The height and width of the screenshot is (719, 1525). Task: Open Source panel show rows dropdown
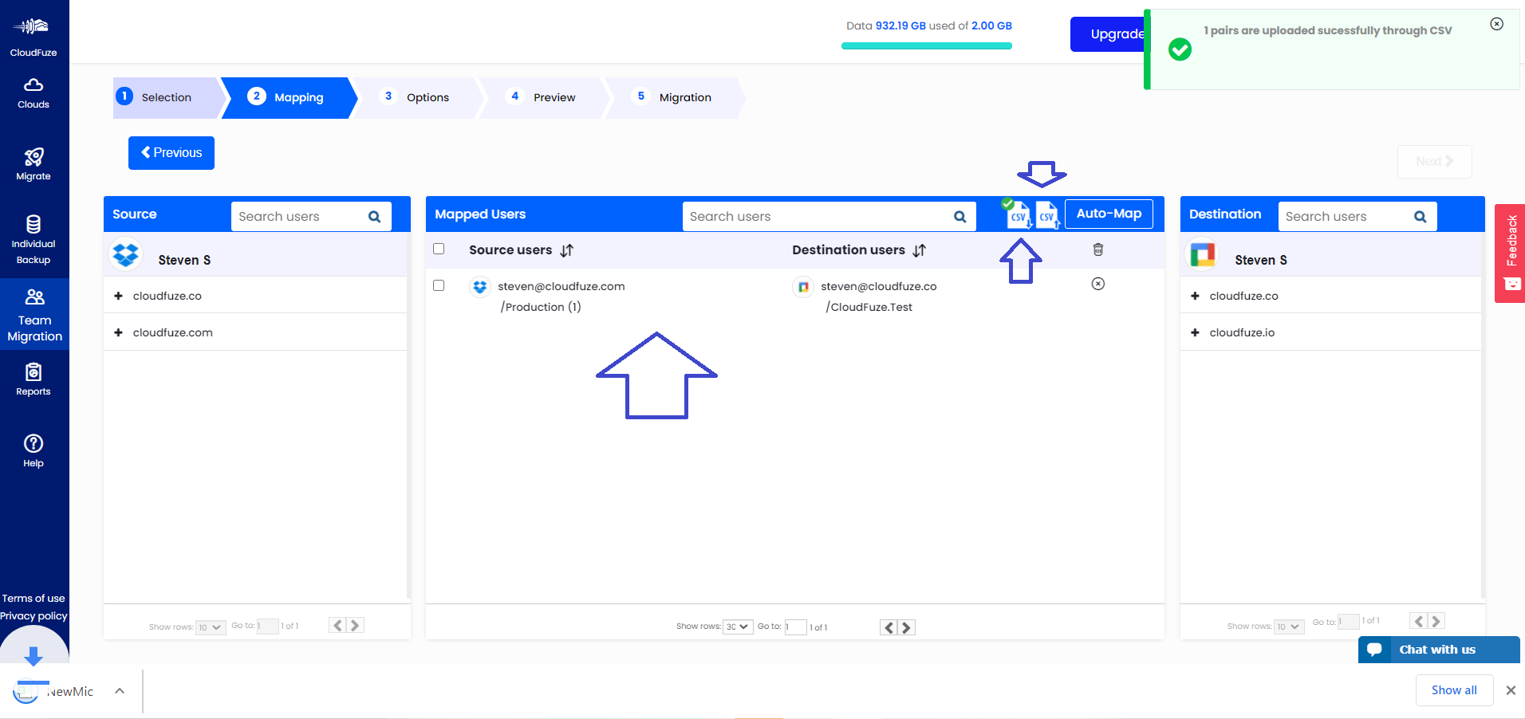[x=211, y=627]
